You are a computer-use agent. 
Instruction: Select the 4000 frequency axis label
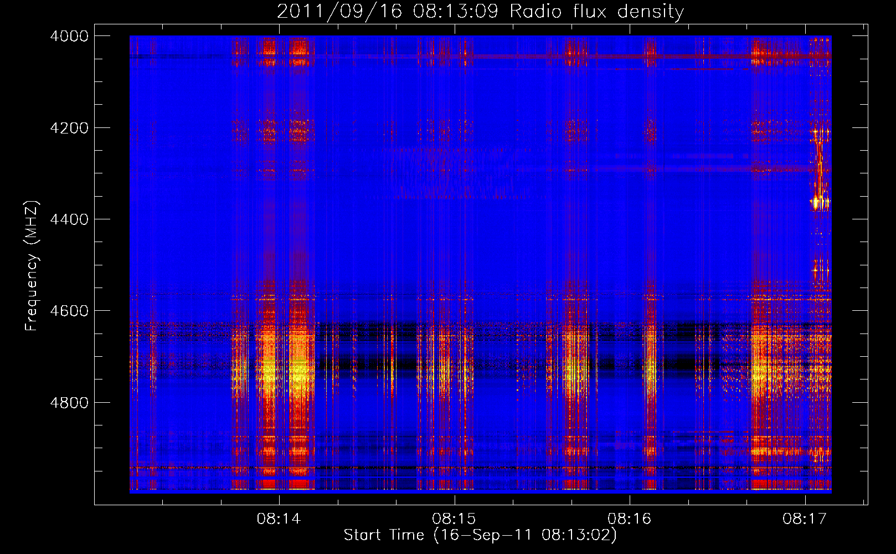69,36
